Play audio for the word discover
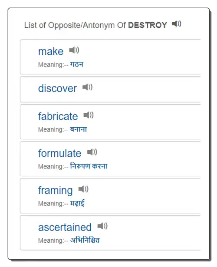217x267 pixels. coord(87,87)
